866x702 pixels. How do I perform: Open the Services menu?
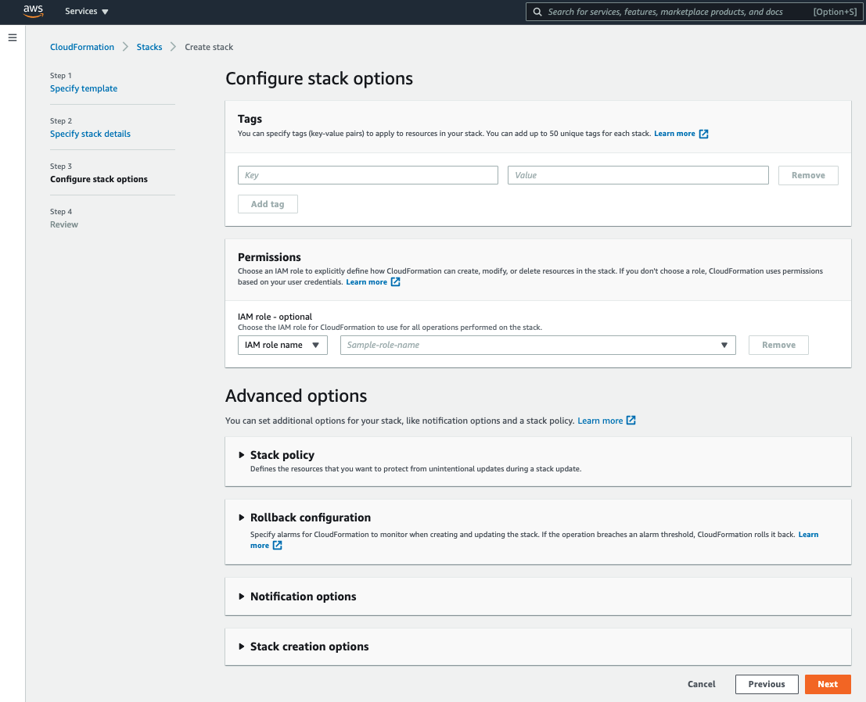pos(86,11)
